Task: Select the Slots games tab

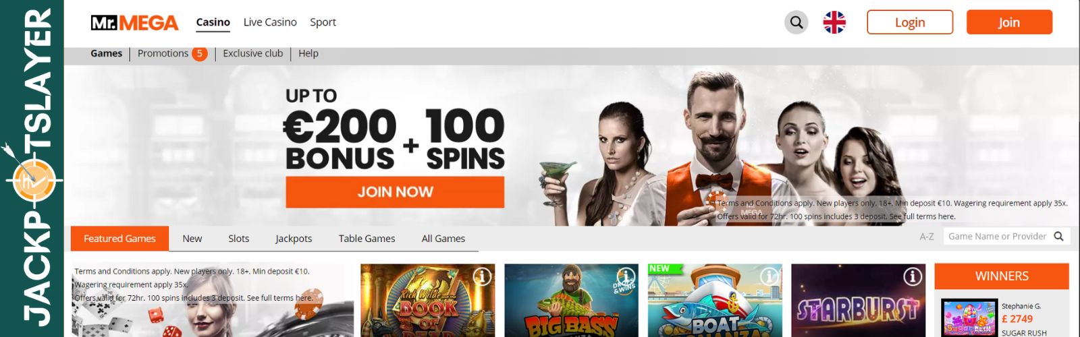Action: [238, 239]
